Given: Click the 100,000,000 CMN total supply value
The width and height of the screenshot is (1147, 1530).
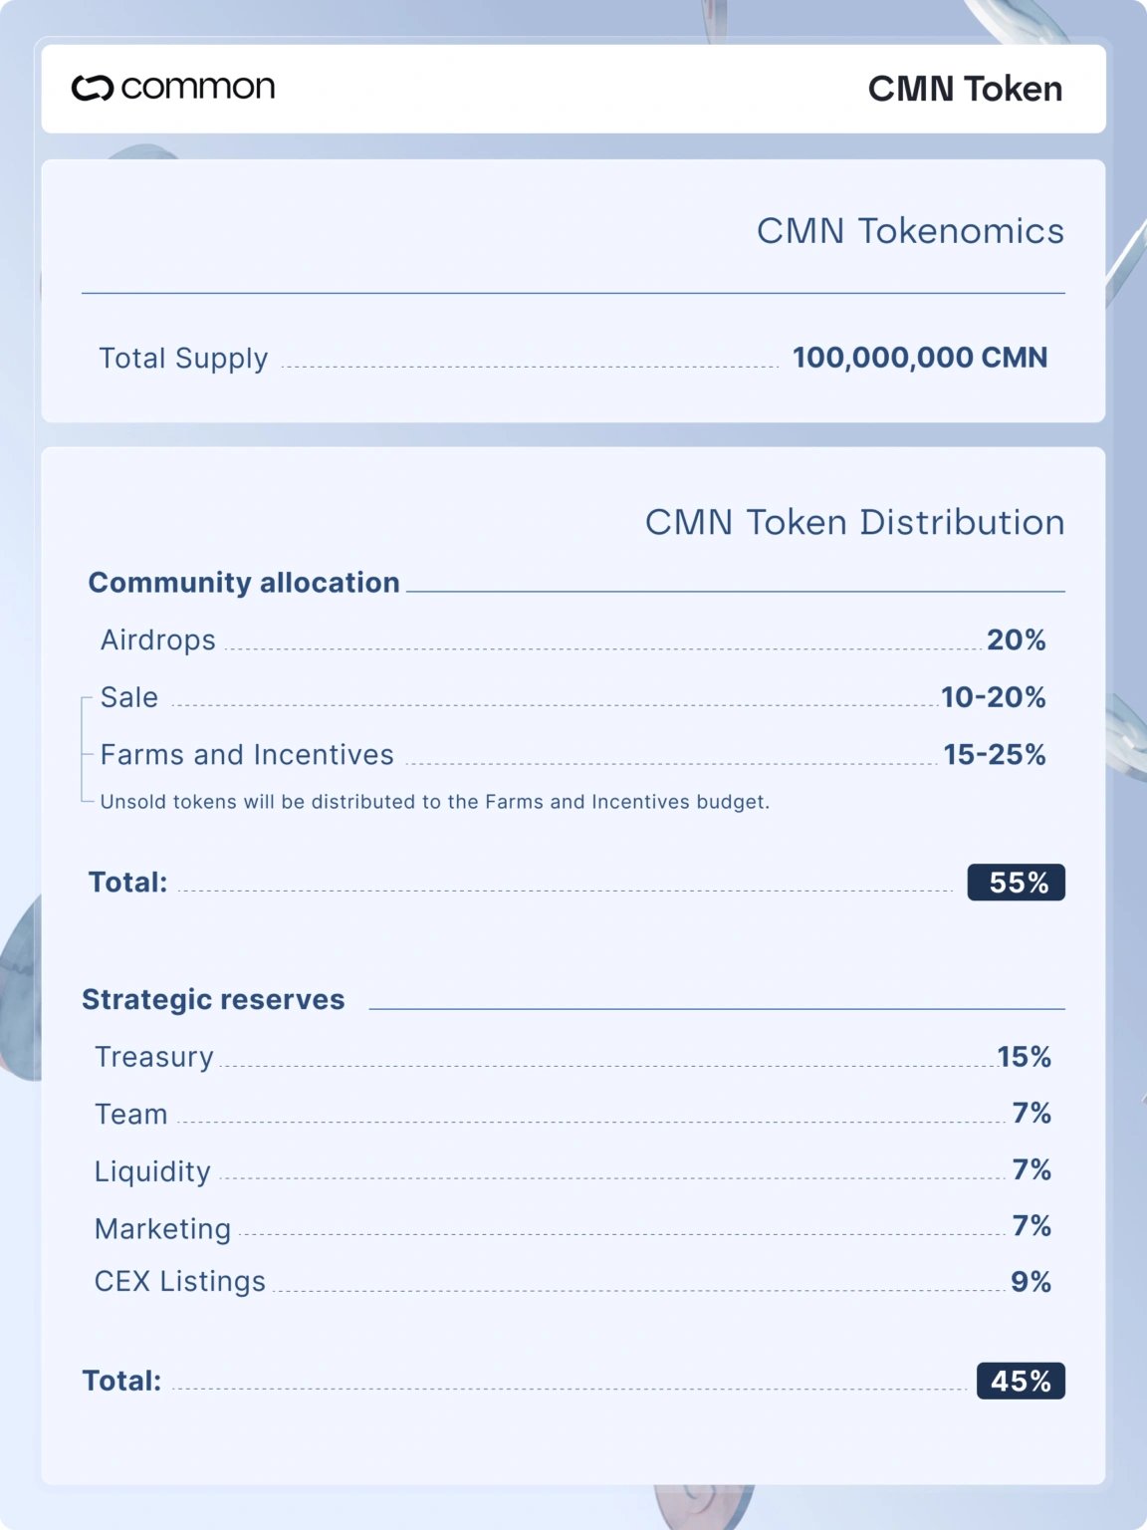Looking at the screenshot, I should 920,358.
